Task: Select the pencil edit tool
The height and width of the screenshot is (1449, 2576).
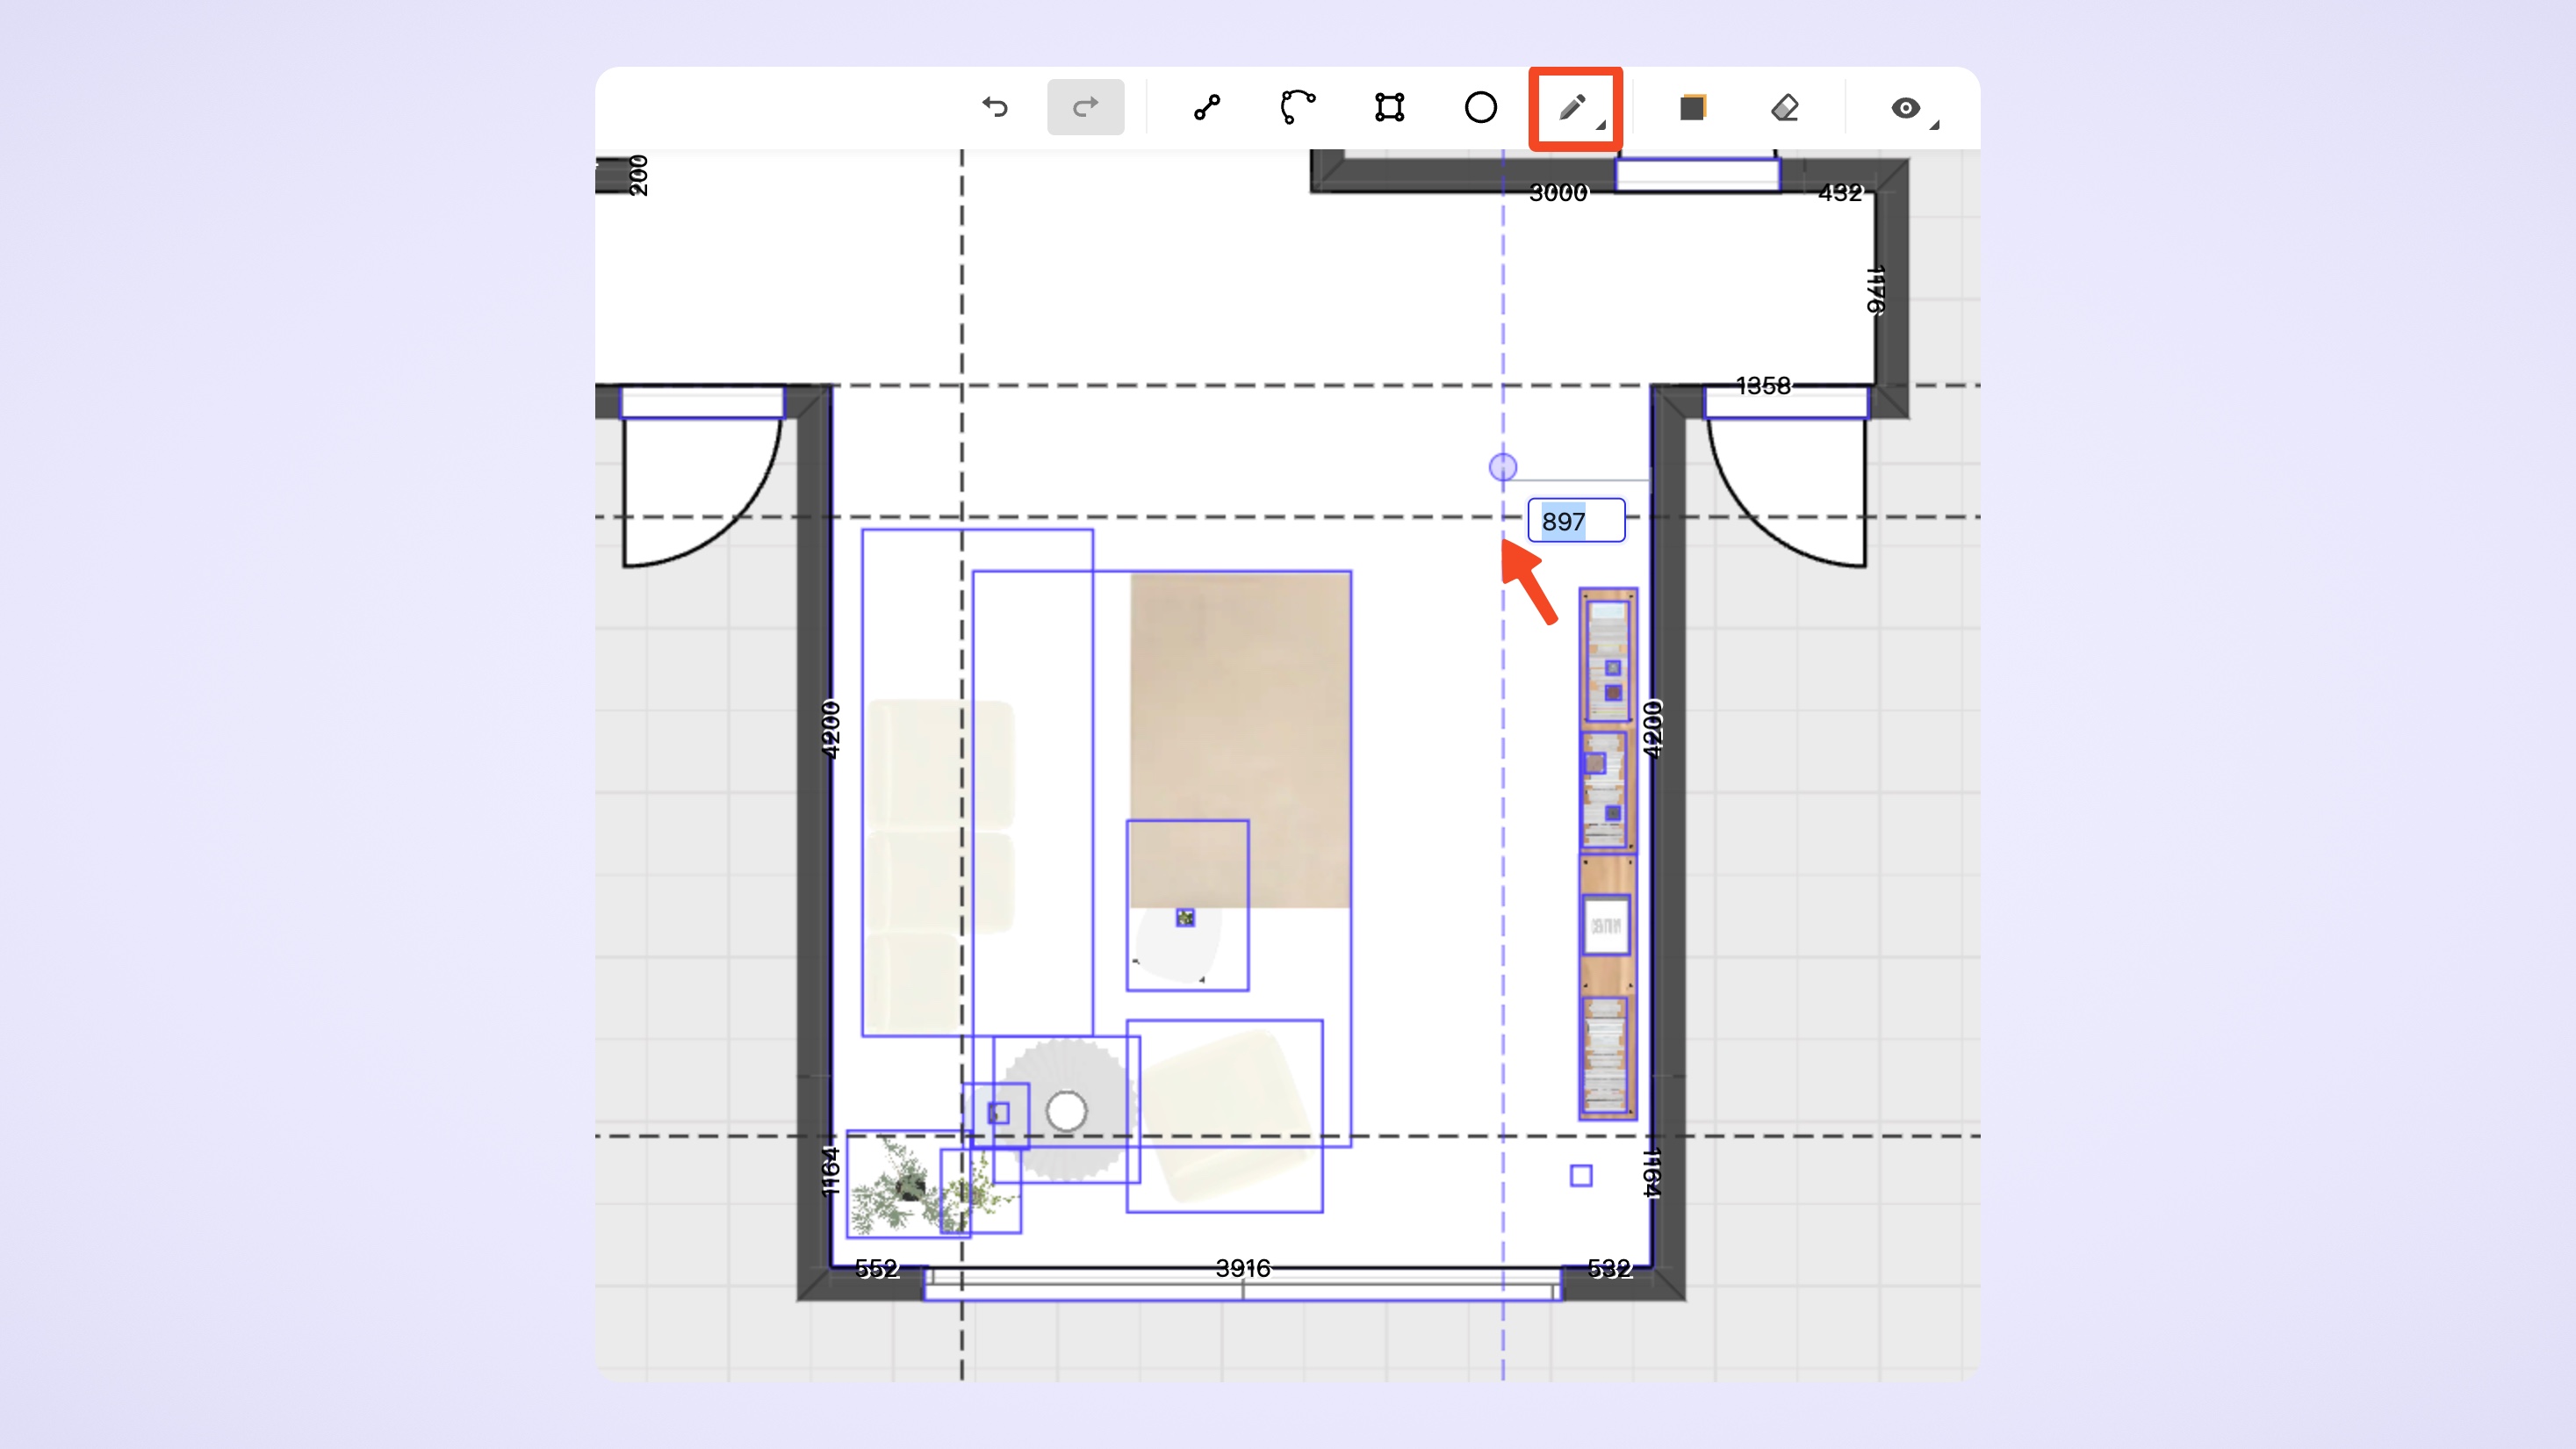Action: point(1571,107)
